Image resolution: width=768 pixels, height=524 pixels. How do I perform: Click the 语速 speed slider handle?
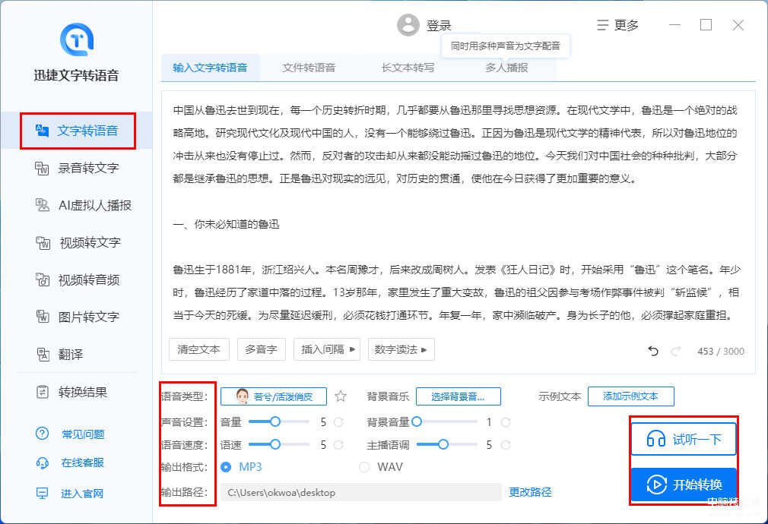[275, 444]
